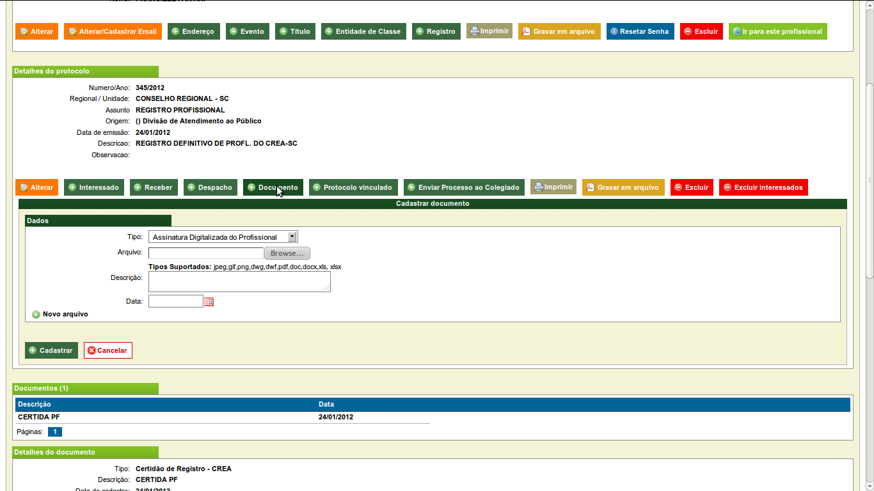Click the Data column header
The width and height of the screenshot is (874, 491).
point(326,404)
